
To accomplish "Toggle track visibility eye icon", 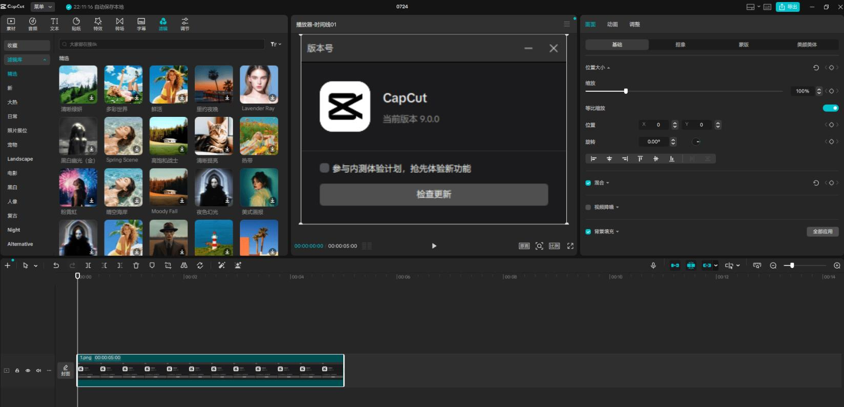I will (28, 371).
